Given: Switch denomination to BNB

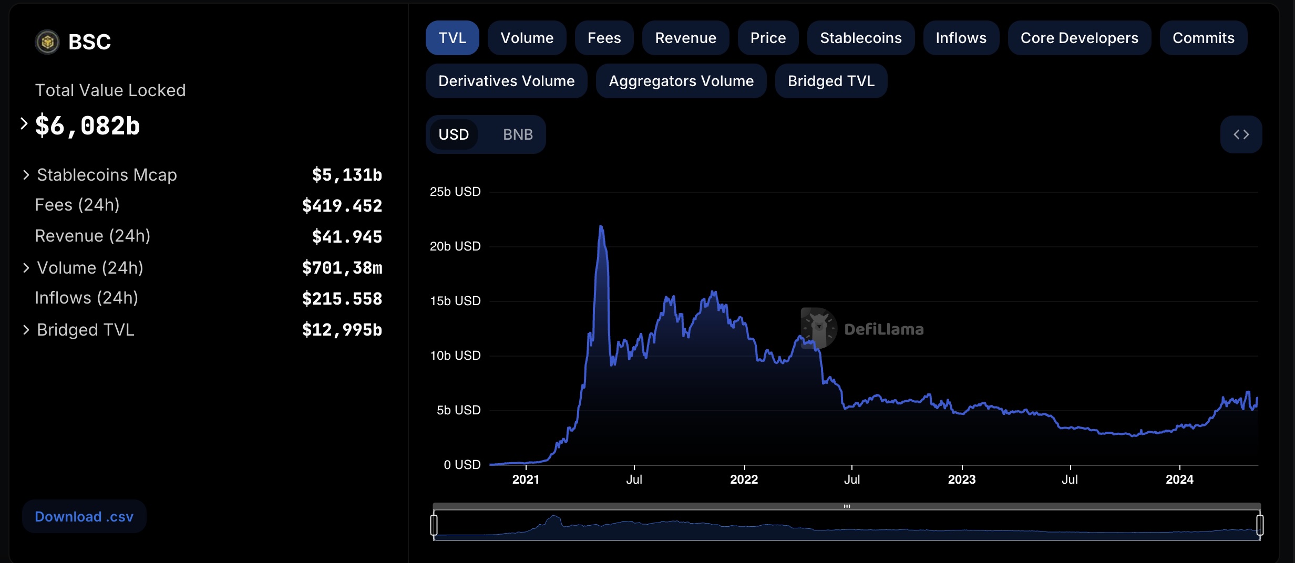Looking at the screenshot, I should point(518,134).
